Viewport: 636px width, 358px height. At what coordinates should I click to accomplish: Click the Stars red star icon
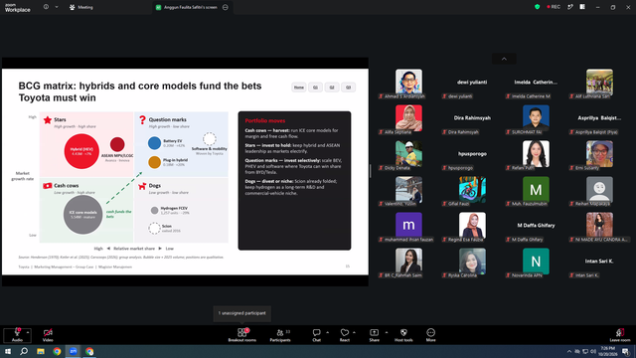48,119
